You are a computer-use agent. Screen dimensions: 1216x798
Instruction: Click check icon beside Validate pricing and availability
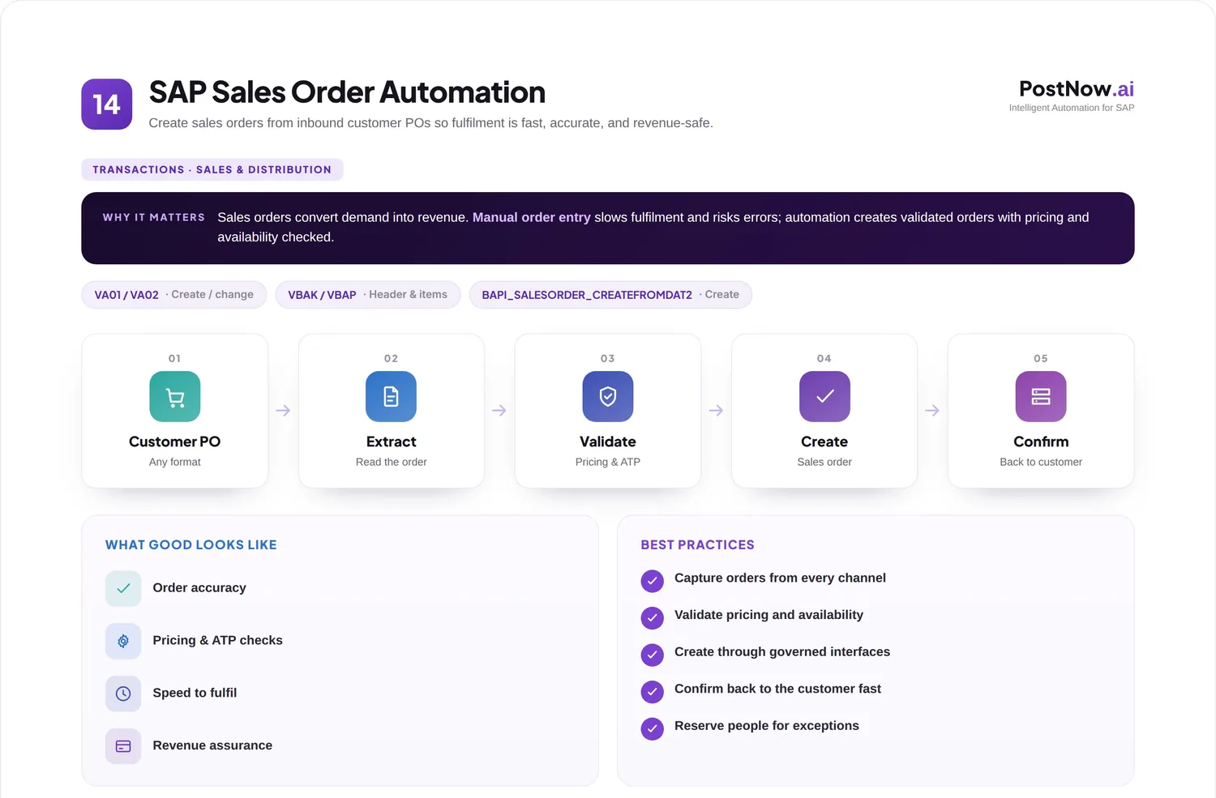652,618
